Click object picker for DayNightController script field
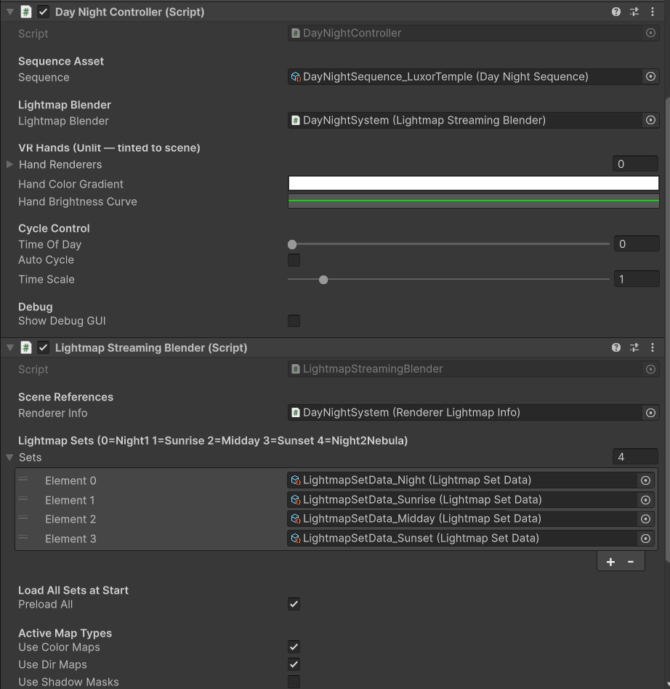Screen dimensions: 670x689 pyautogui.click(x=650, y=33)
